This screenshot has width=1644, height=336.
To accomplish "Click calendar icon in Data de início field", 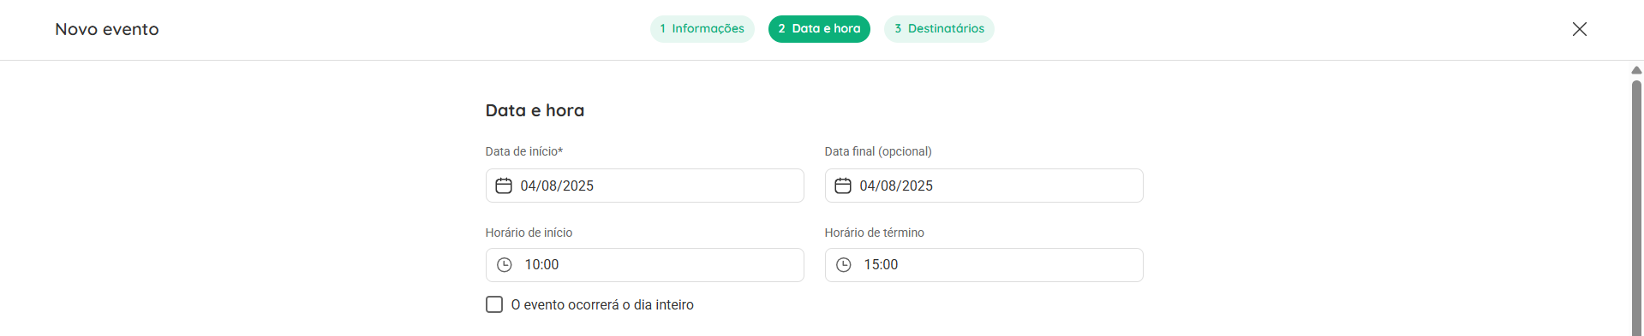I will [504, 186].
